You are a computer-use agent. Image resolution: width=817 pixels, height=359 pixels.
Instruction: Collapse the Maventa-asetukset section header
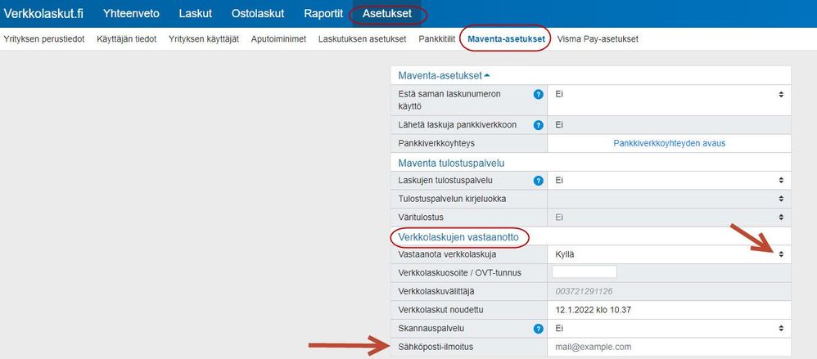[444, 75]
